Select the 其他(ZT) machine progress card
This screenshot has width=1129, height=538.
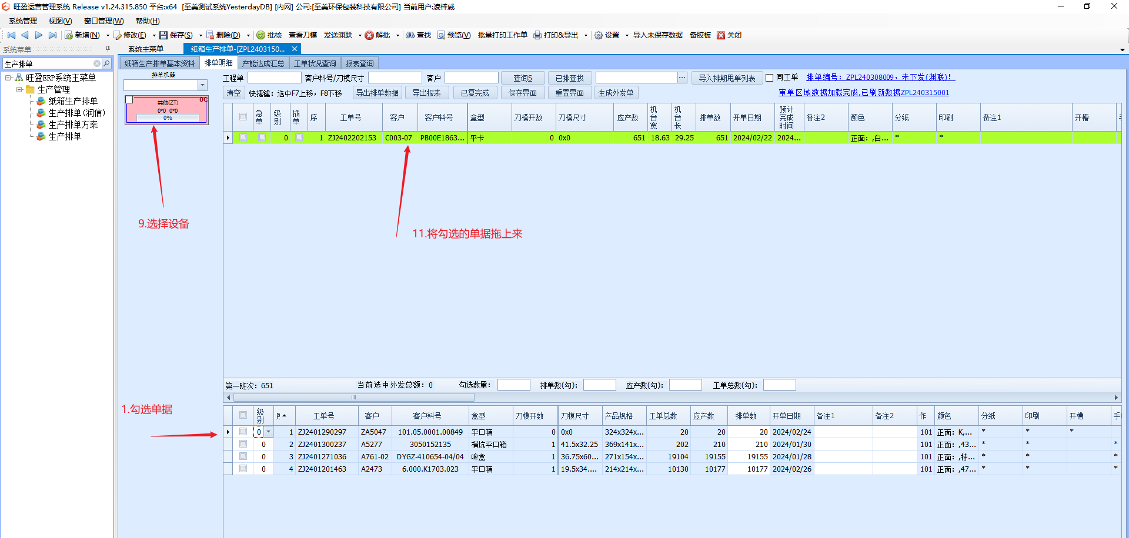click(168, 110)
